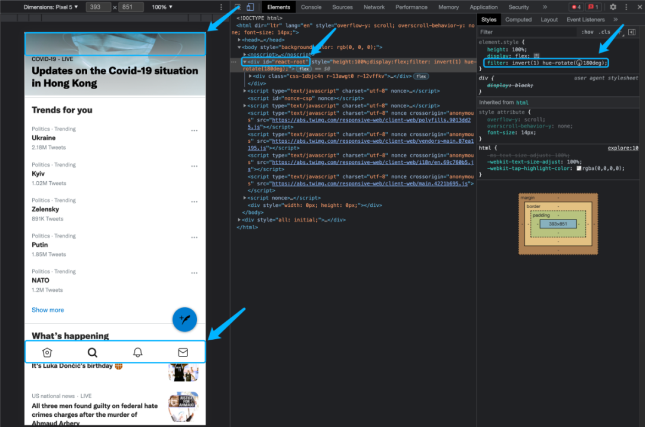645x427 pixels.
Task: Expand the head element node
Action: pyautogui.click(x=239, y=40)
